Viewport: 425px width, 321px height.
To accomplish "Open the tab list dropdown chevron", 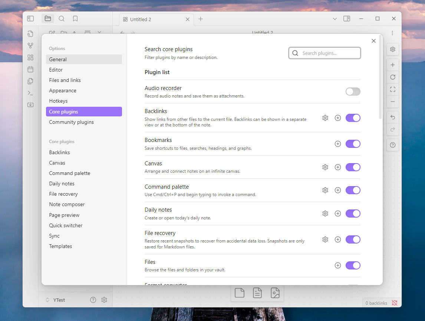I will (335, 19).
